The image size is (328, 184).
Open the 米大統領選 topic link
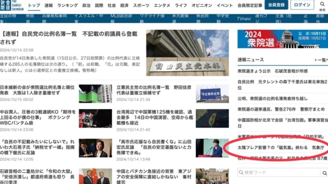tap(180, 18)
